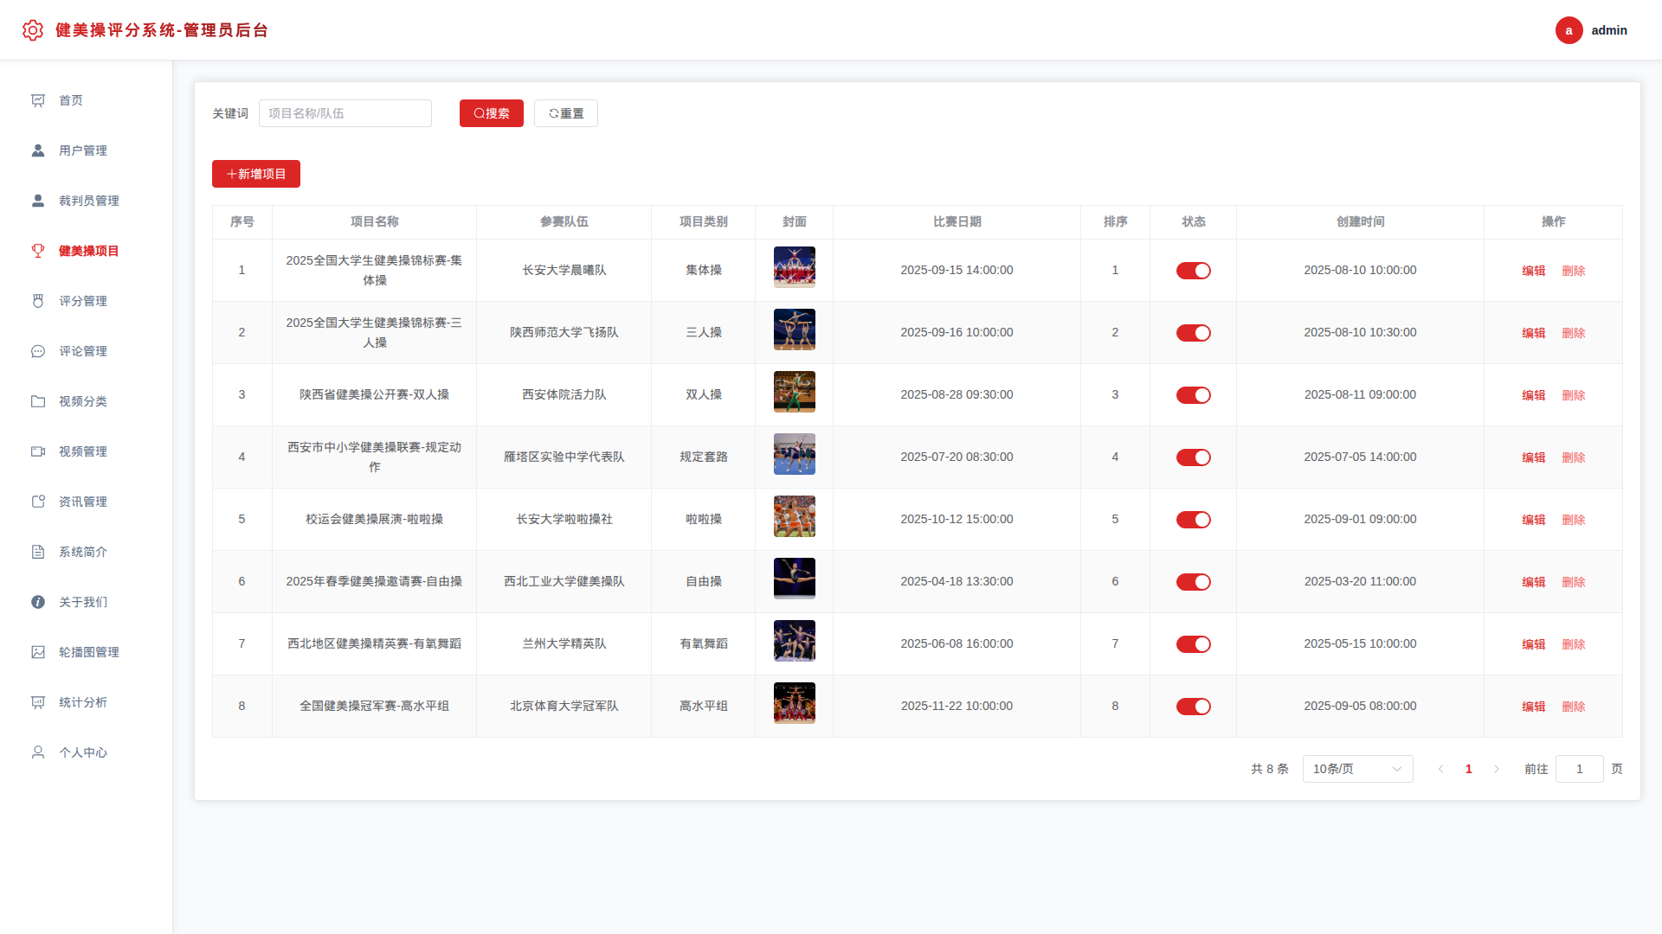The width and height of the screenshot is (1662, 934).
Task: Toggle status switch for 陕西师范大学飞扬队
Action: pos(1193,333)
